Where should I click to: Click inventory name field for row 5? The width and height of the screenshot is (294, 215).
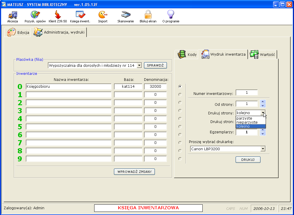pyautogui.click(x=69, y=127)
